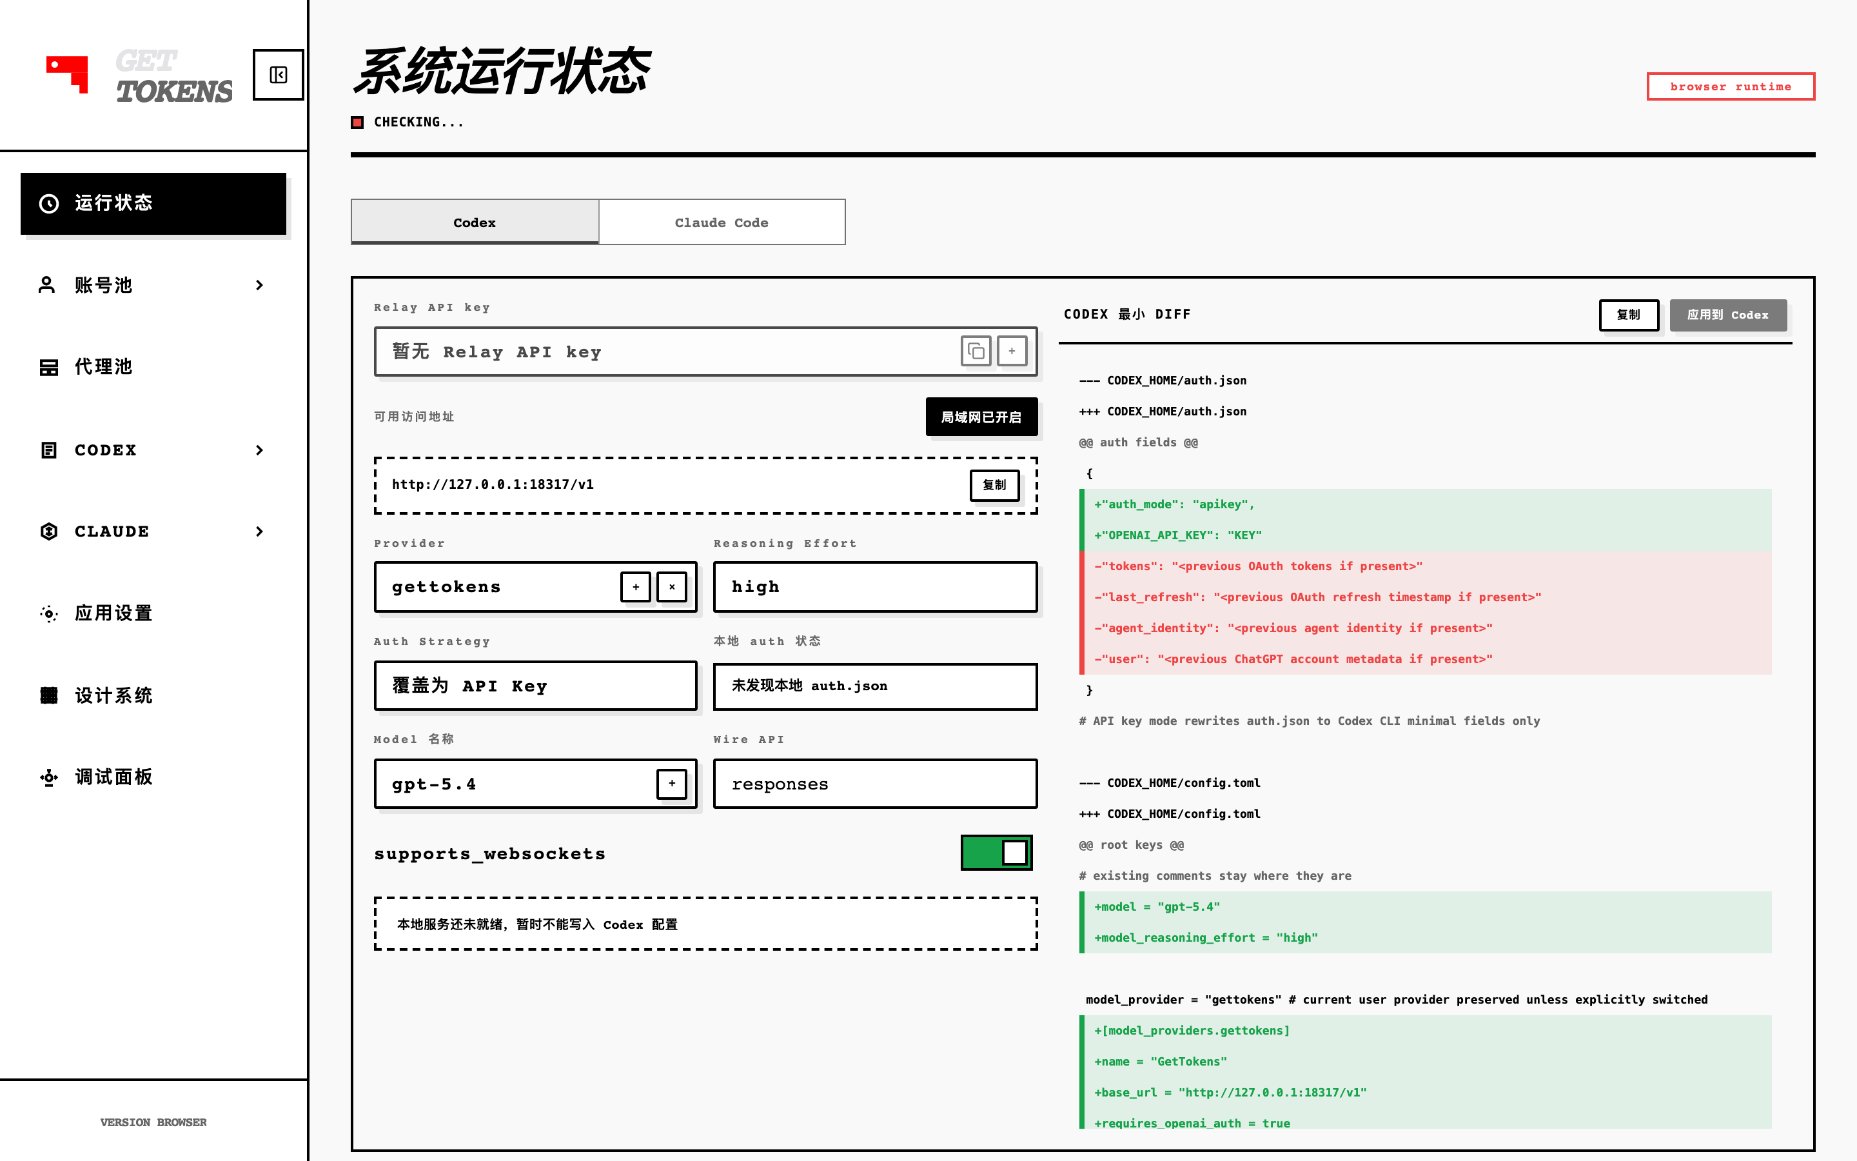The height and width of the screenshot is (1161, 1857).
Task: Expand the CODEX submenu chevron
Action: click(259, 450)
